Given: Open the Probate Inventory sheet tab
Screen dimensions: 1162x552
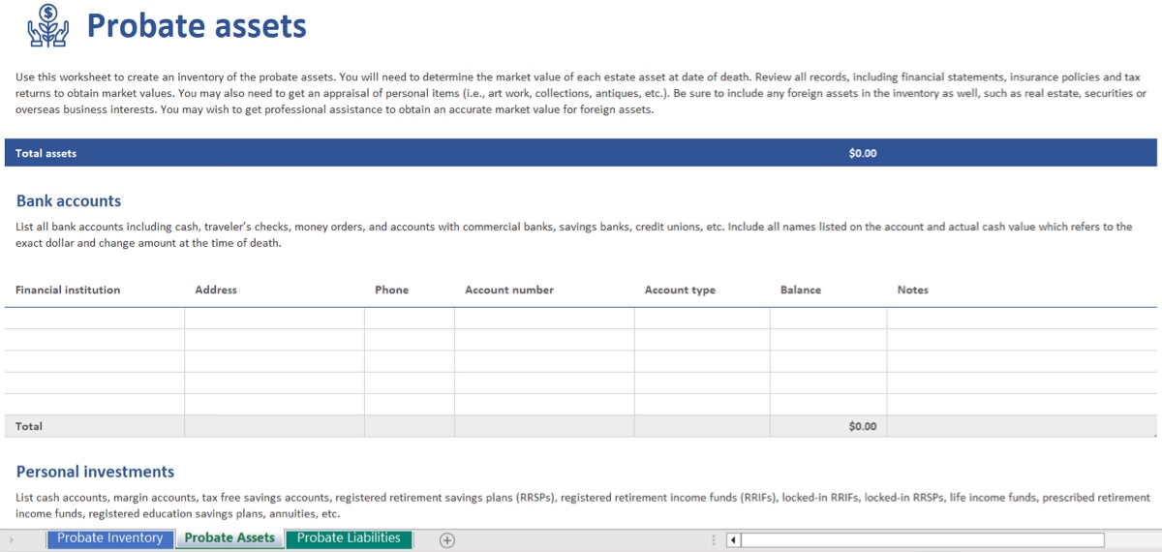Looking at the screenshot, I should tap(110, 538).
